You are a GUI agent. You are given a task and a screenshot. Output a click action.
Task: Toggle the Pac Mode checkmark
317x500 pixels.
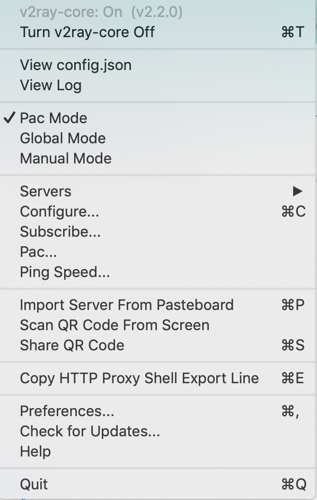click(53, 118)
